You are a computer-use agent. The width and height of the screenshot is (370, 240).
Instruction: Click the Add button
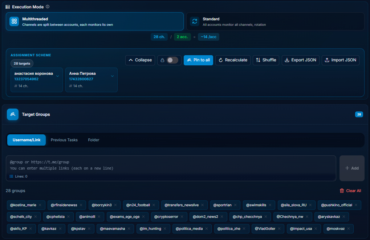pos(352,168)
